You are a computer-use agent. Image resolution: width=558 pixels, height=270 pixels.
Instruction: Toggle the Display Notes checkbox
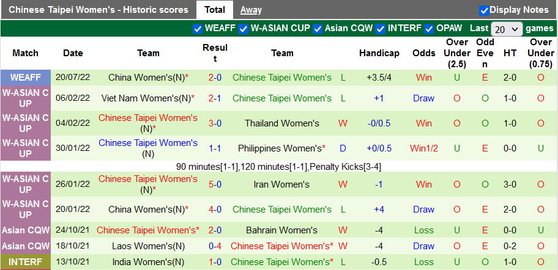pyautogui.click(x=484, y=10)
